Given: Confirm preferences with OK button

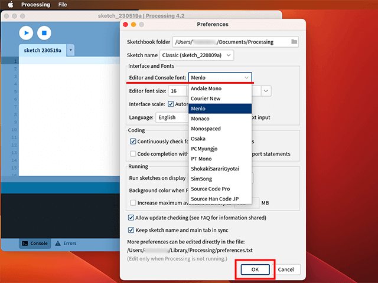Looking at the screenshot, I should tap(255, 269).
